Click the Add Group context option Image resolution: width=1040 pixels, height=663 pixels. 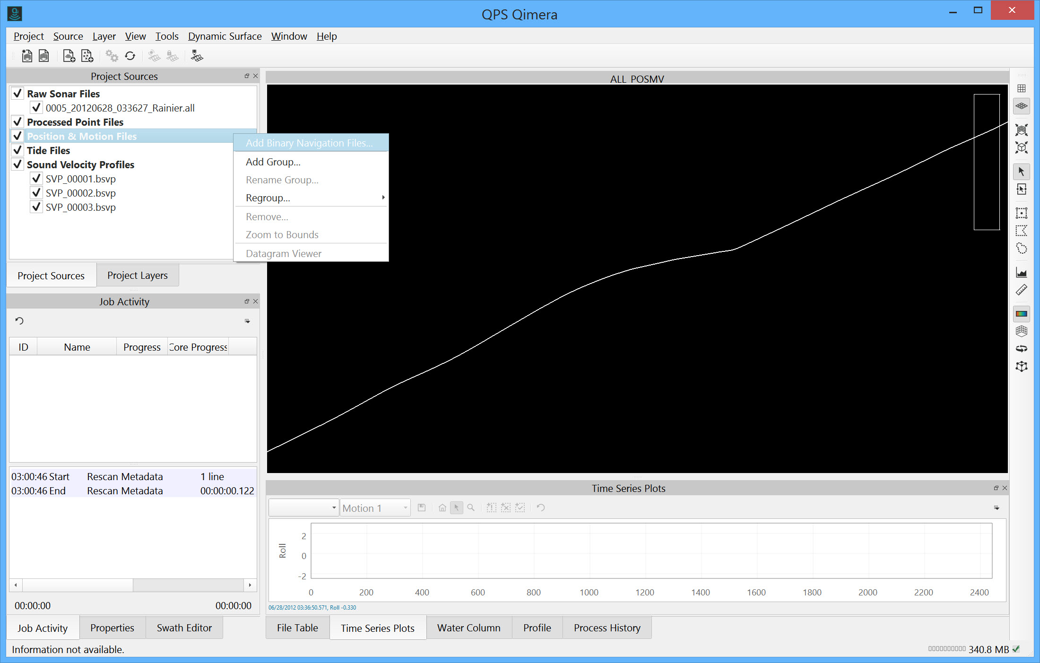[x=273, y=162]
